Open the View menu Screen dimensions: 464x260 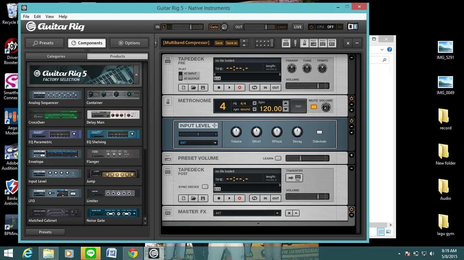point(50,16)
